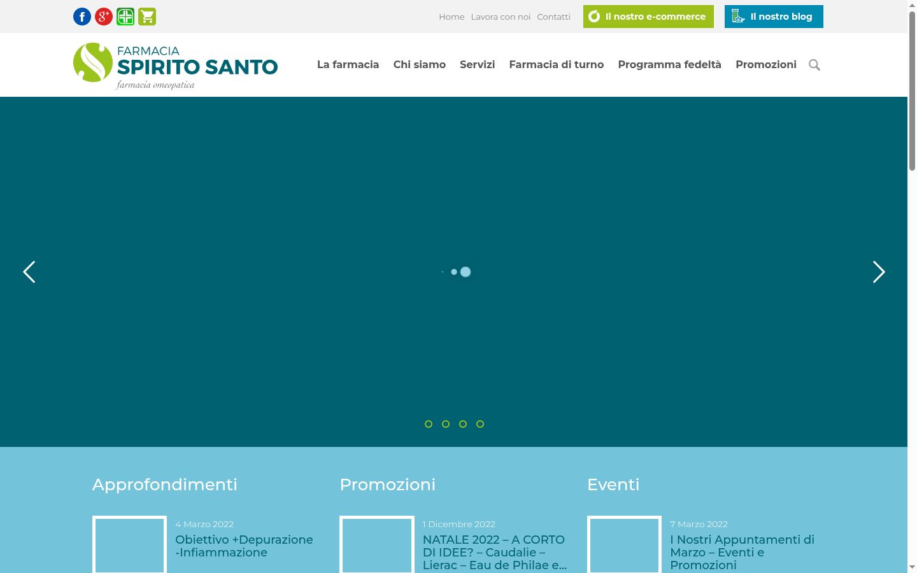
Task: Go to previous slide arrow
Action: click(29, 272)
